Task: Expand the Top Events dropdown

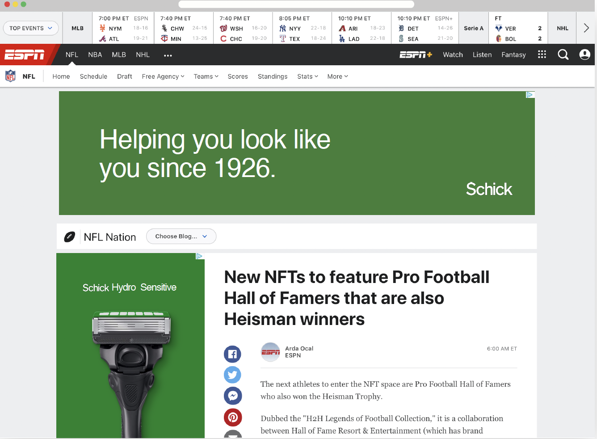Action: coord(31,28)
